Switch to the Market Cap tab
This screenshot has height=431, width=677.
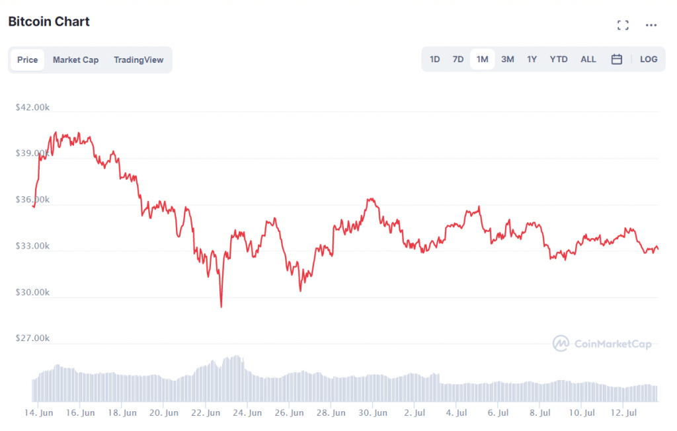click(x=75, y=60)
